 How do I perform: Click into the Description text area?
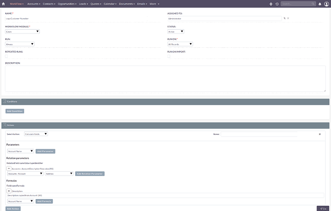[165, 78]
